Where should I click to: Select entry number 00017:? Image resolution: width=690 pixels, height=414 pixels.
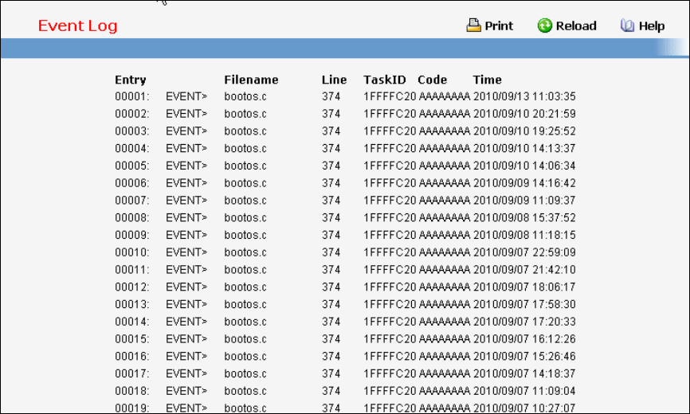pos(132,373)
